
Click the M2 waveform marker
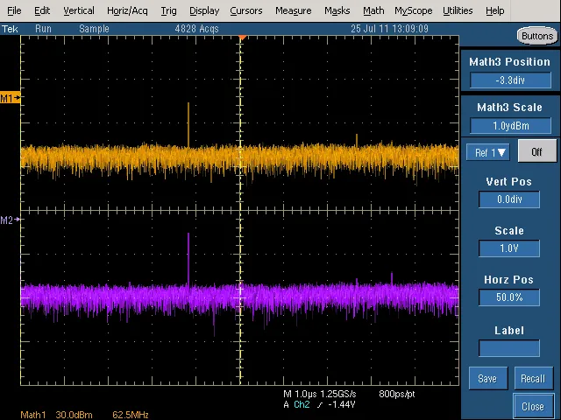[x=10, y=220]
